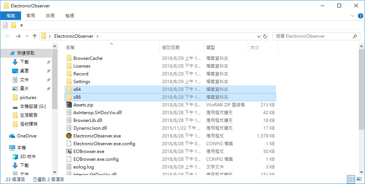Click the search magnifier icon
This screenshot has height=184, width=365.
[x=355, y=36]
